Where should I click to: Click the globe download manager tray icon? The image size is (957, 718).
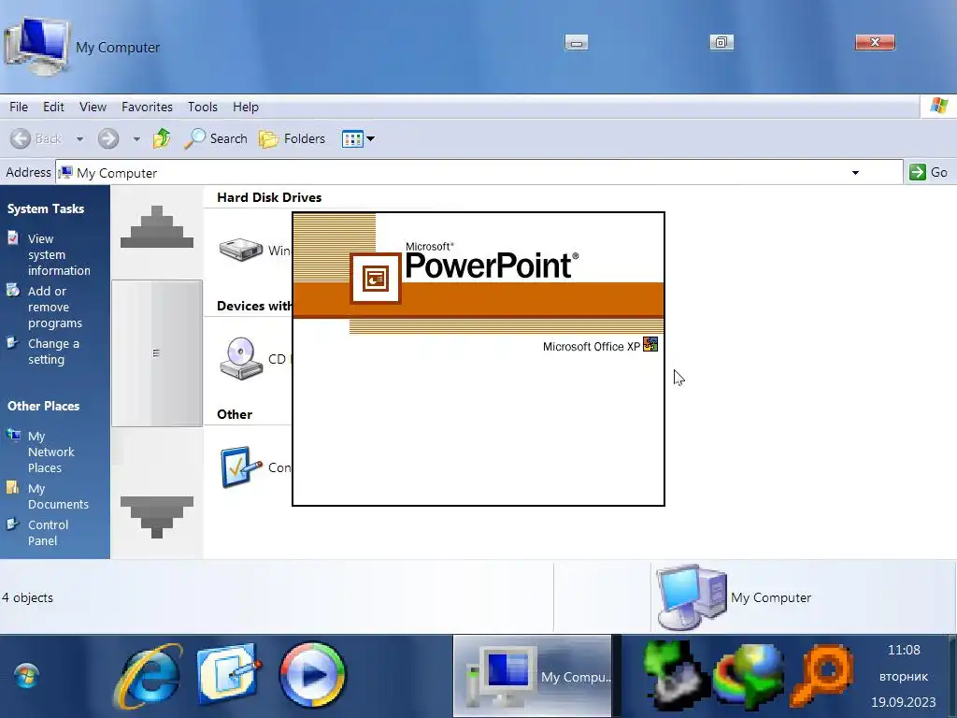[750, 677]
